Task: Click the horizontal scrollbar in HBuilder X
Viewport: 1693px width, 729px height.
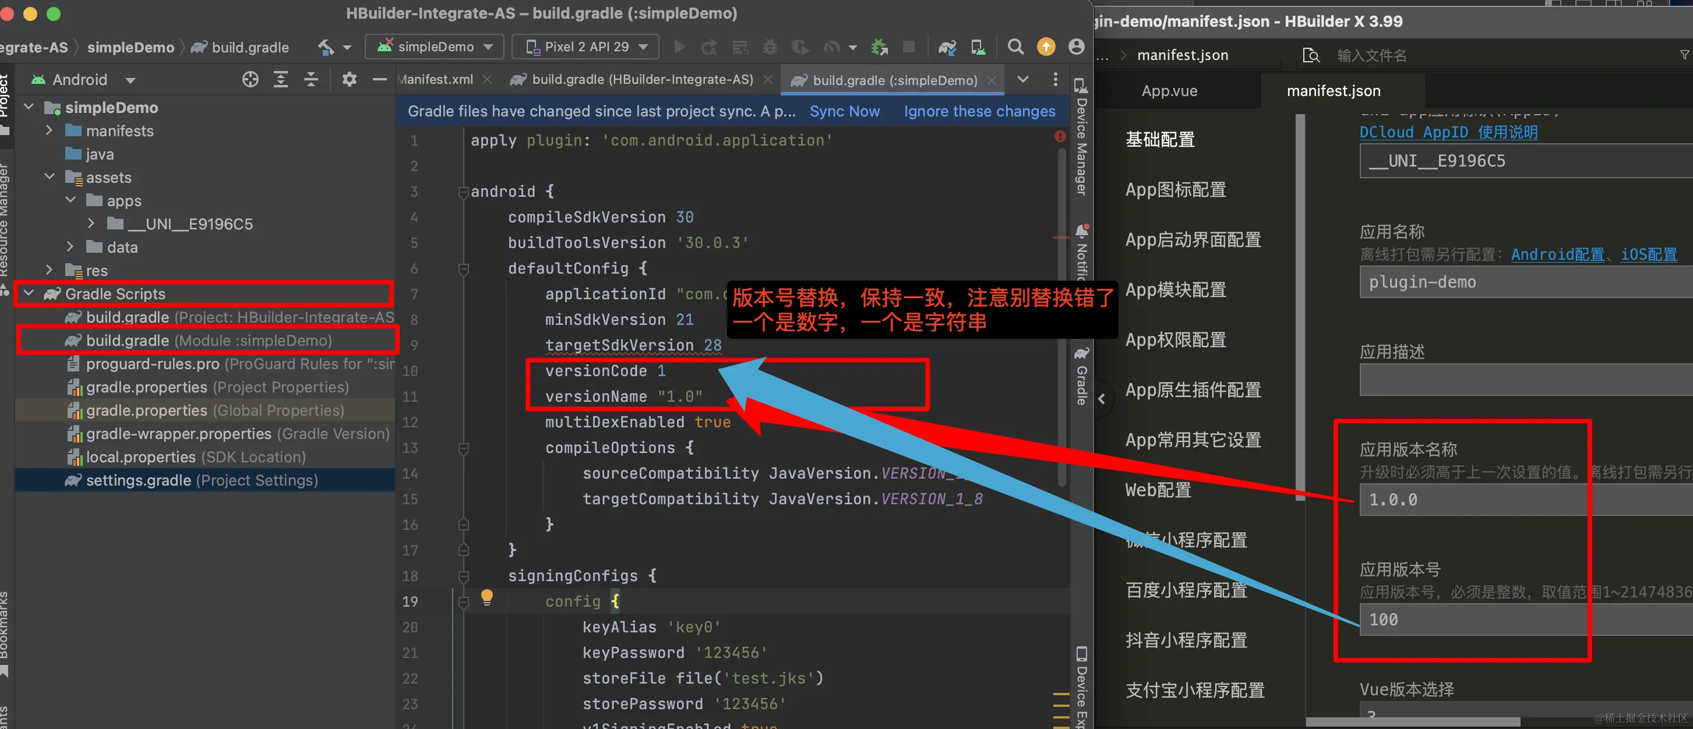Action: pos(1413,722)
